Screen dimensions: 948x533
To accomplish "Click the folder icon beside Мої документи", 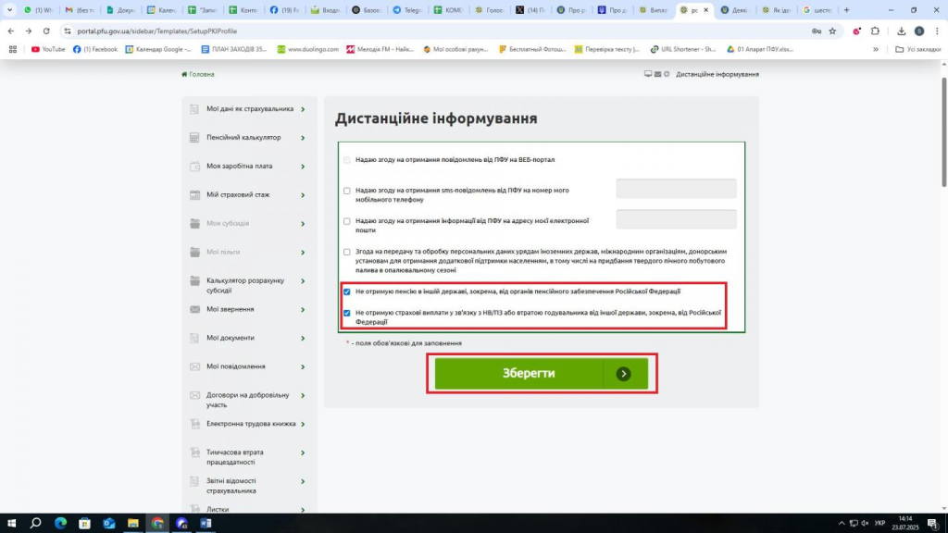I will pyautogui.click(x=194, y=338).
